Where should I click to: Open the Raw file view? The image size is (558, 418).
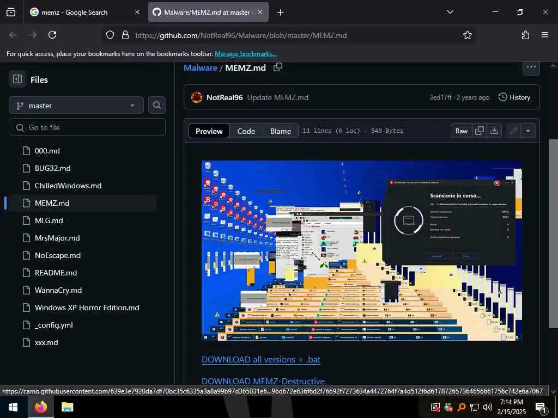pyautogui.click(x=461, y=131)
